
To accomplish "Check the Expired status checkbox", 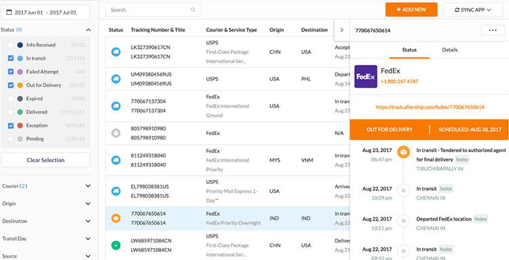I will [11, 98].
